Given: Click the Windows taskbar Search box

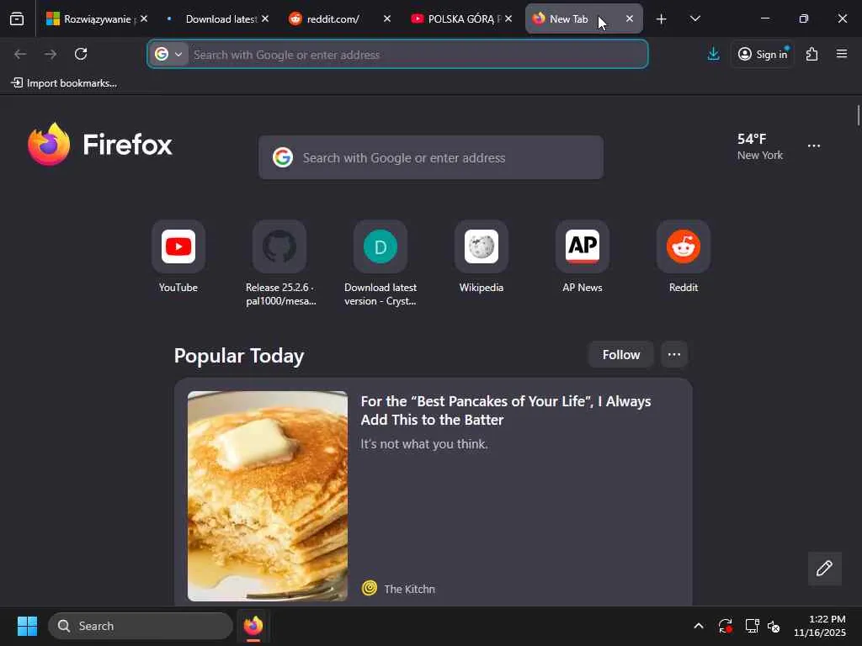Looking at the screenshot, I should (x=141, y=626).
